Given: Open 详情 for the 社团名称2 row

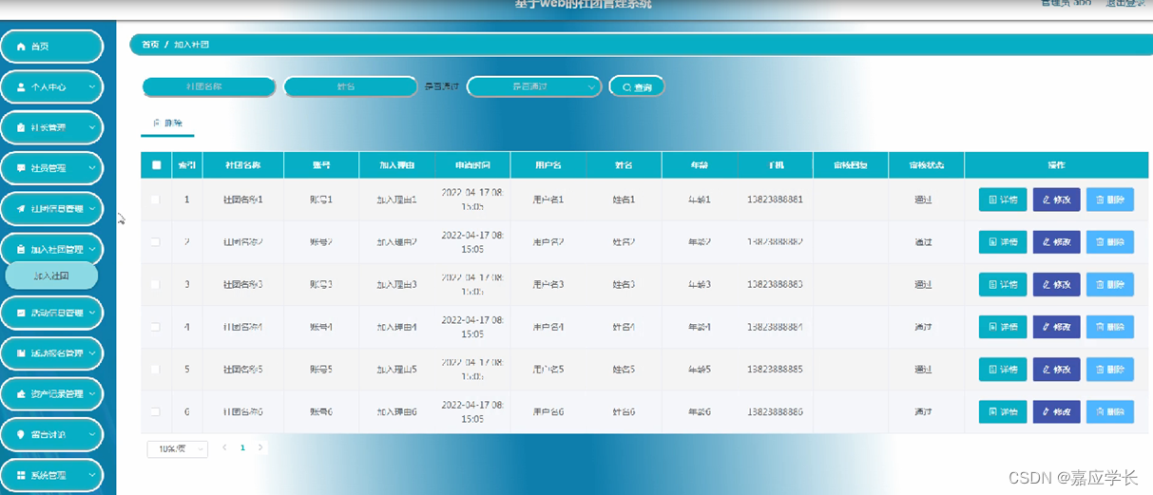Looking at the screenshot, I should click(x=1003, y=242).
